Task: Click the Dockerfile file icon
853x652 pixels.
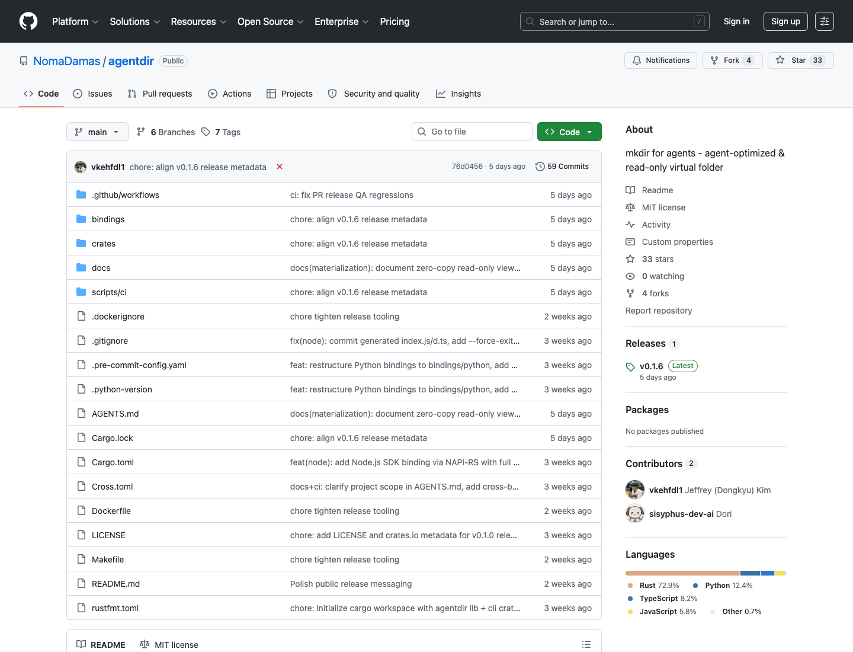Action: (x=81, y=510)
